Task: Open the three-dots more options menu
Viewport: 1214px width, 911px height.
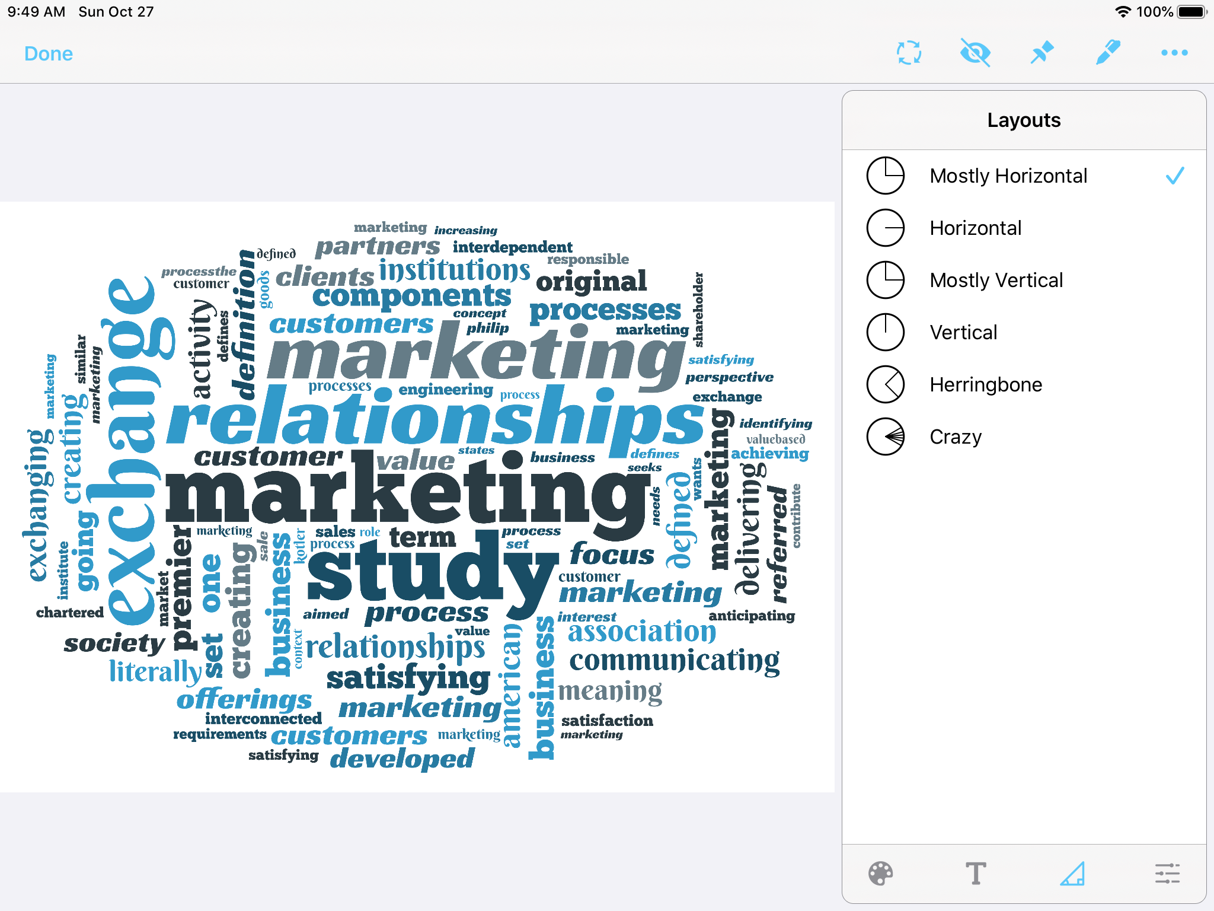Action: [1174, 53]
